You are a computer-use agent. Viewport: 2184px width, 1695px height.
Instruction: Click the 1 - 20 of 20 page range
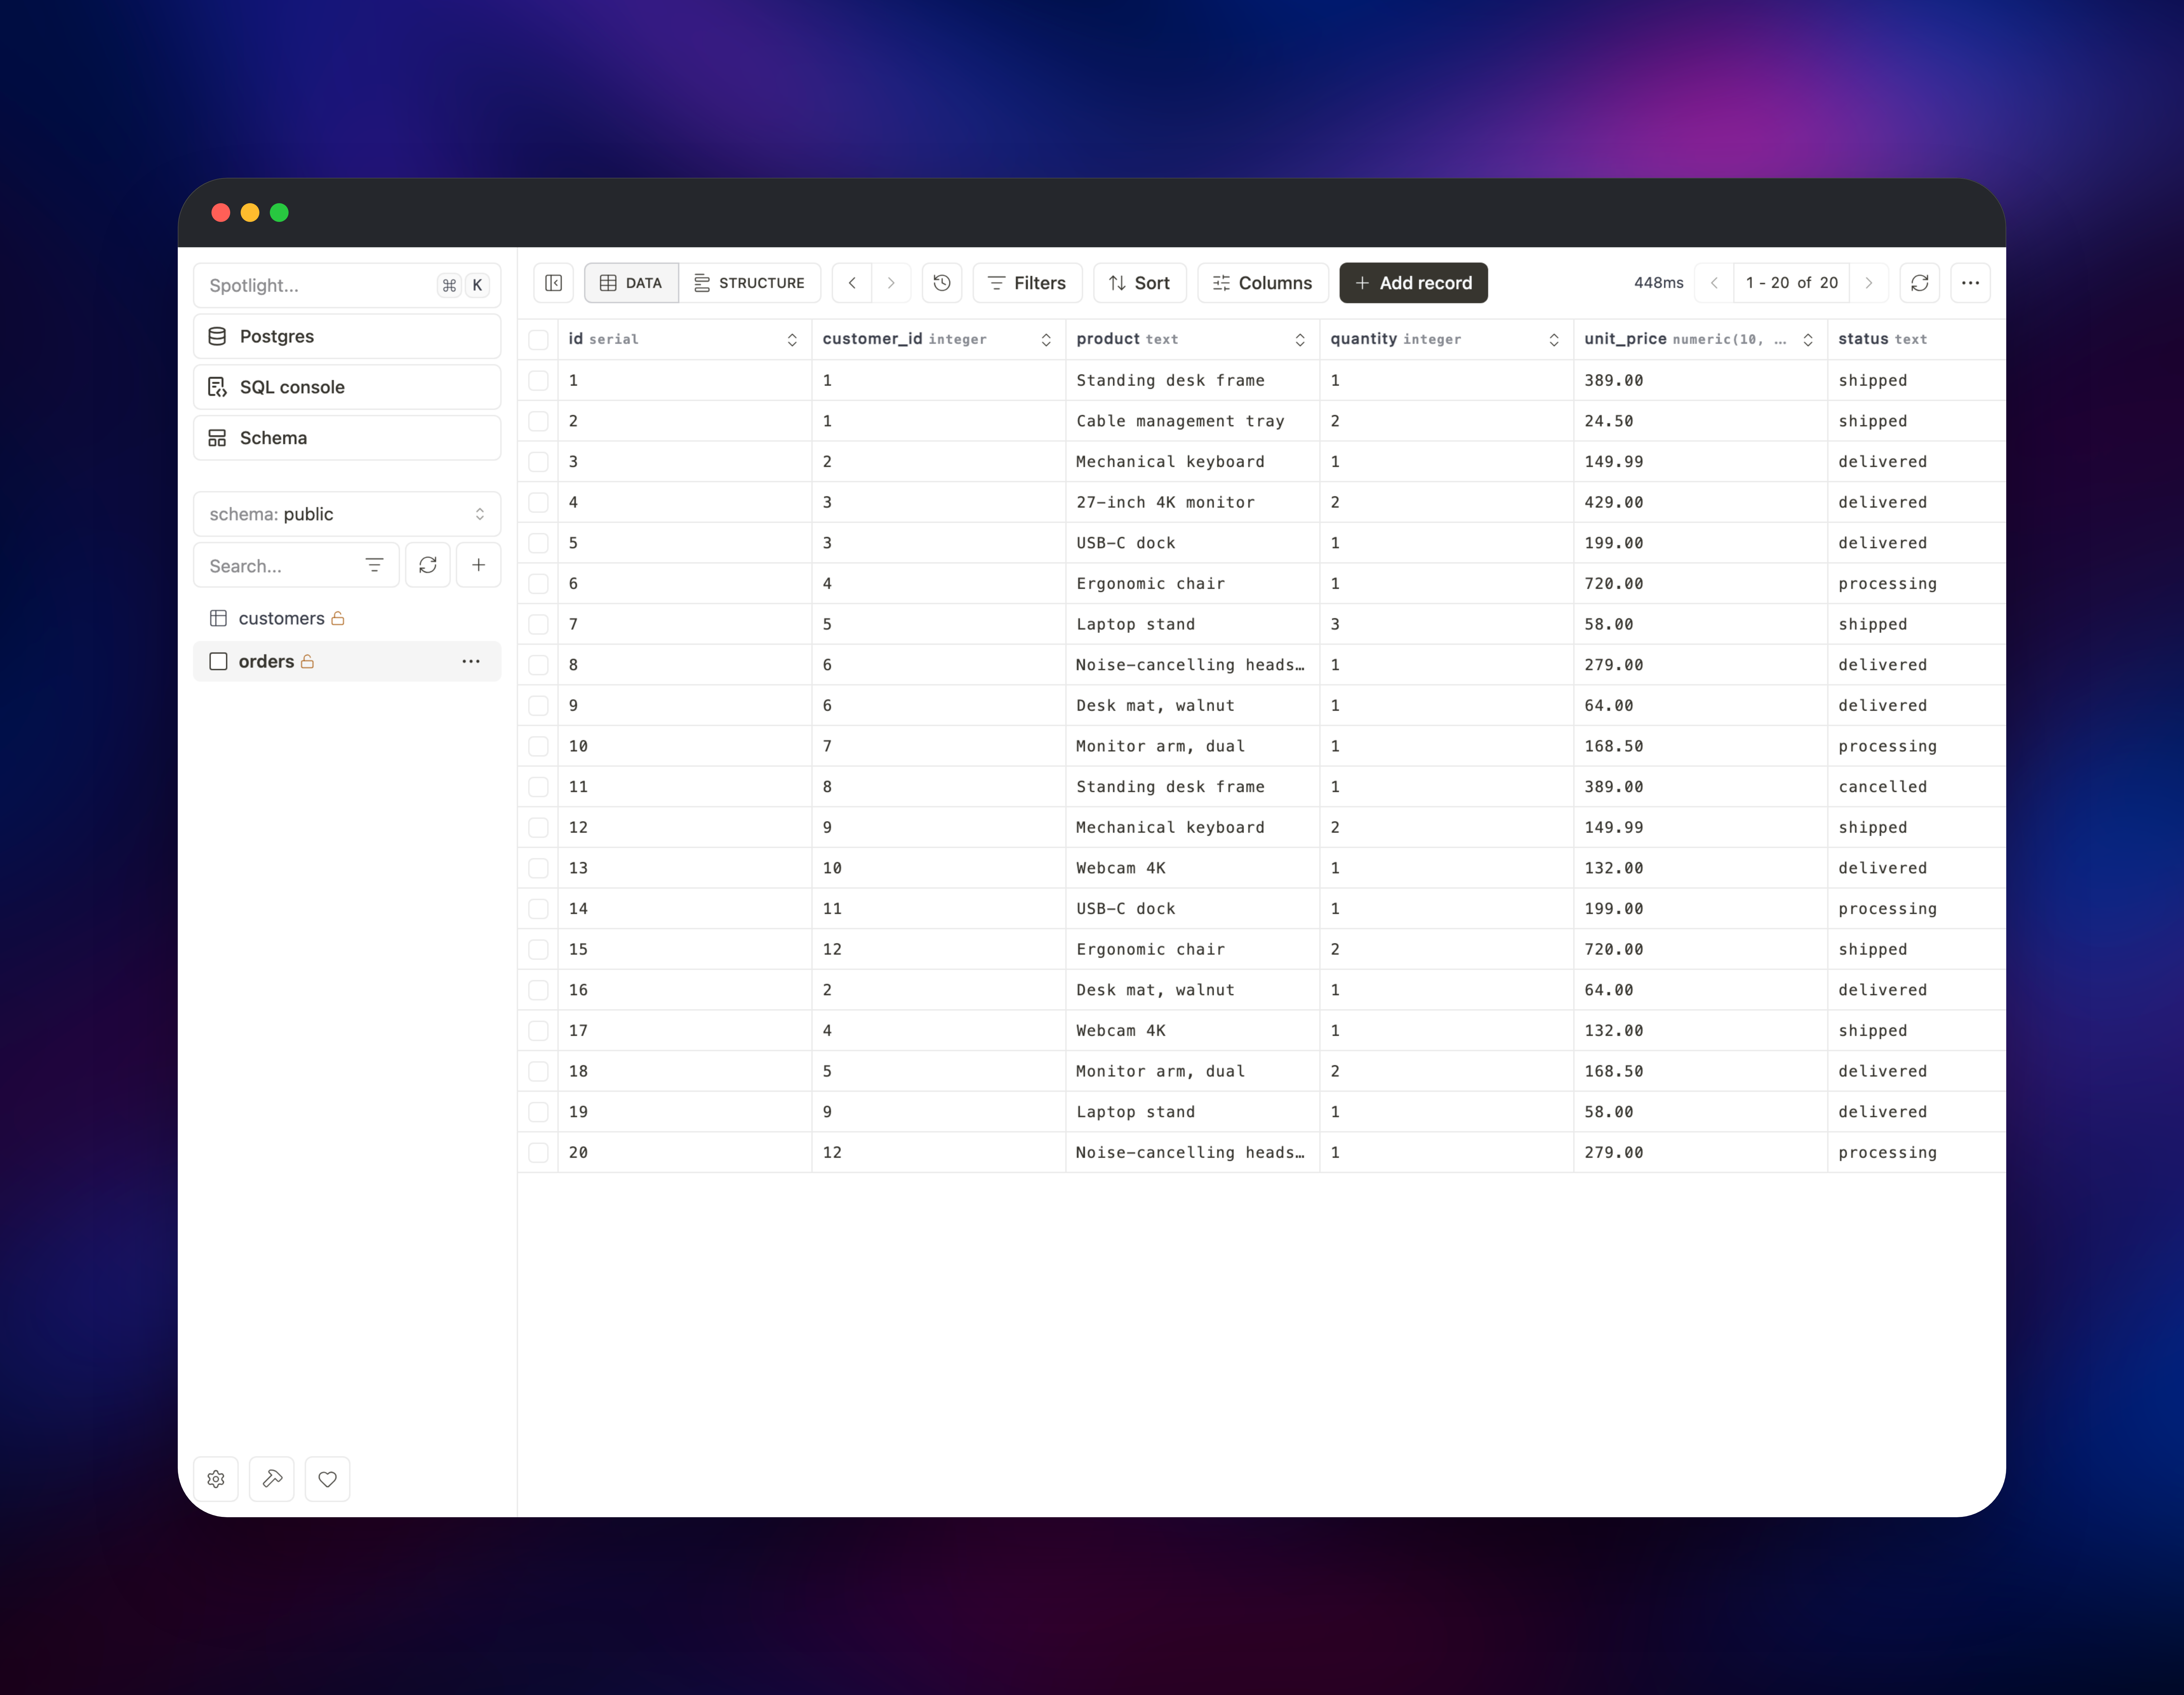tap(1791, 283)
